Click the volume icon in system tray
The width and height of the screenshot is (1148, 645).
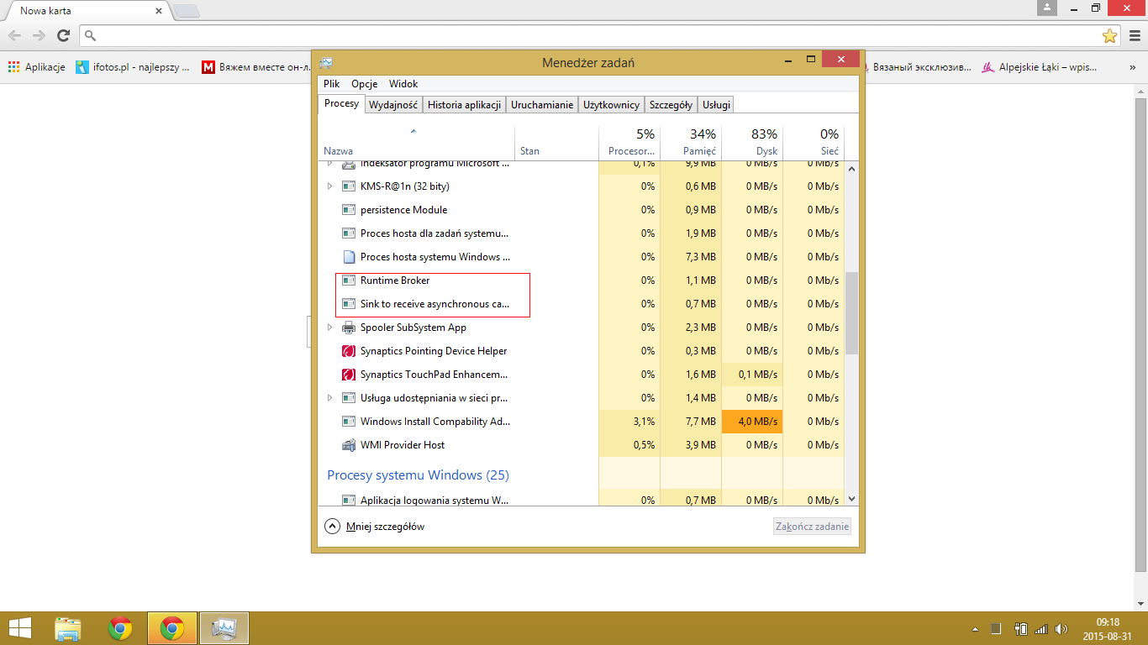(x=1061, y=628)
